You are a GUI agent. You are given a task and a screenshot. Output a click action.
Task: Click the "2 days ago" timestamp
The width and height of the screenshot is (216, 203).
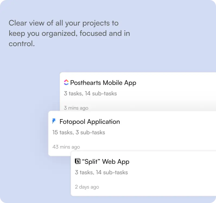[87, 187]
